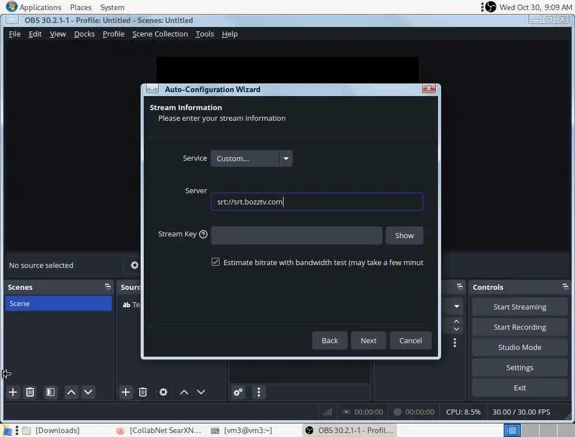Click the clock showing Wed Oct 30

[x=535, y=7]
